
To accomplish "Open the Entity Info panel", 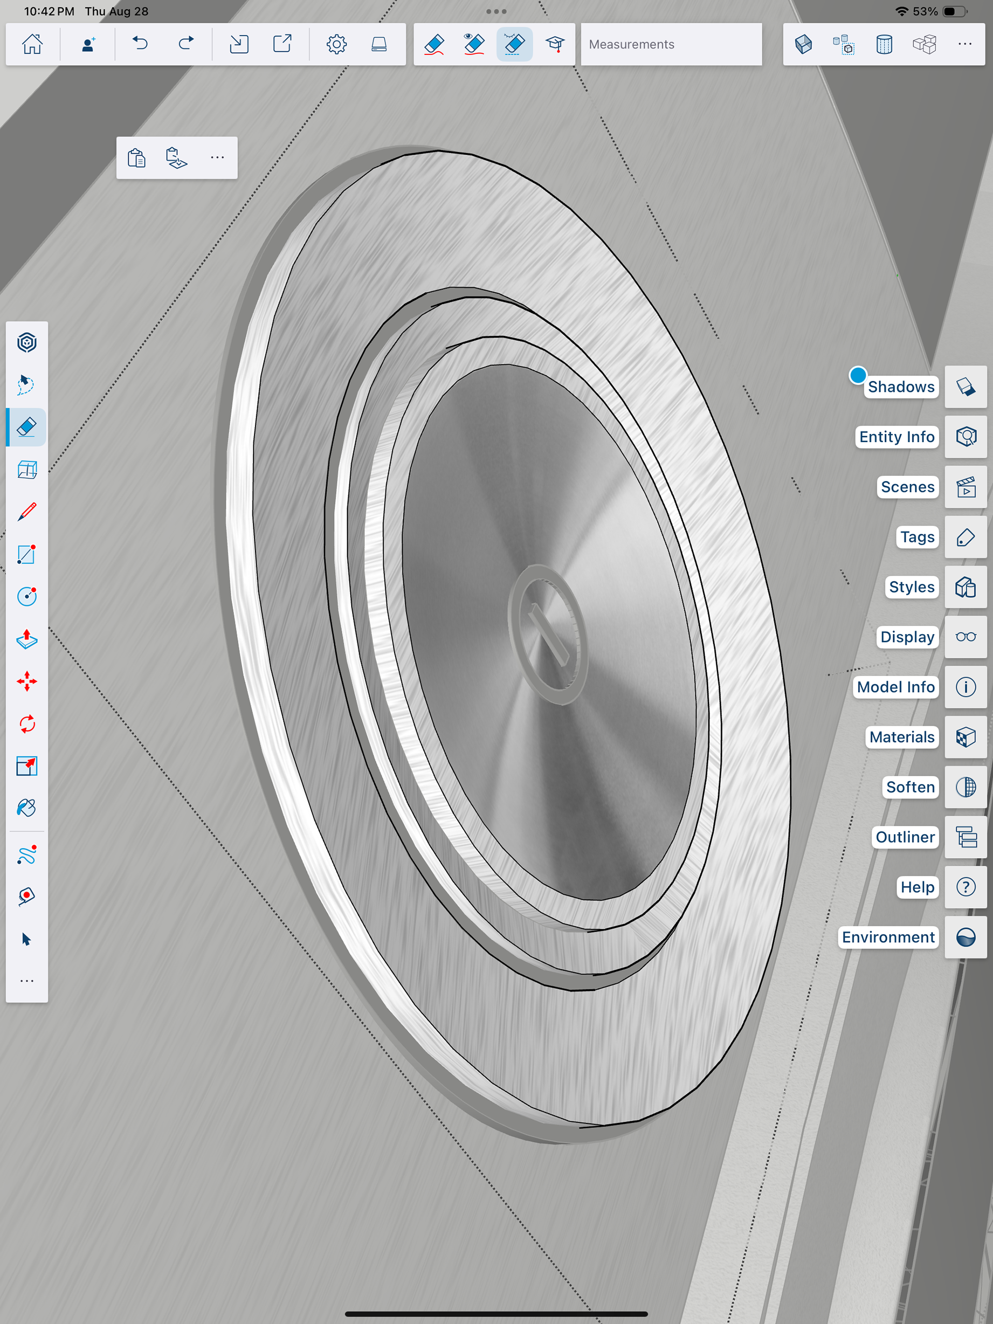I will [965, 437].
